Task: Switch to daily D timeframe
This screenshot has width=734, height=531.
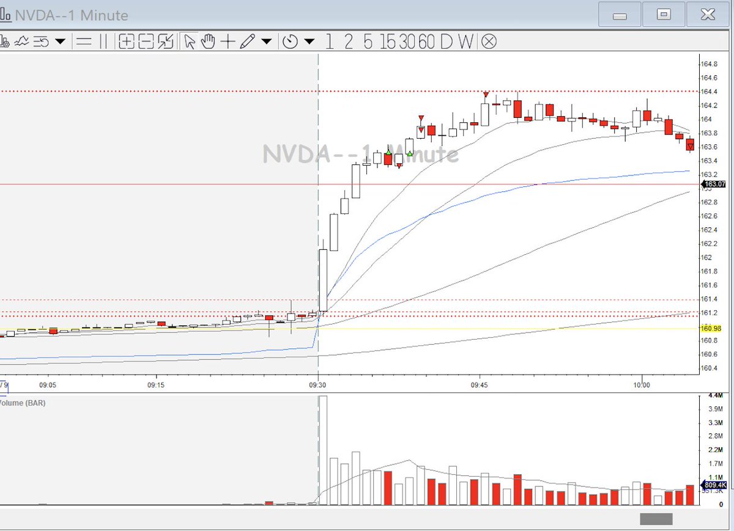Action: click(x=447, y=42)
